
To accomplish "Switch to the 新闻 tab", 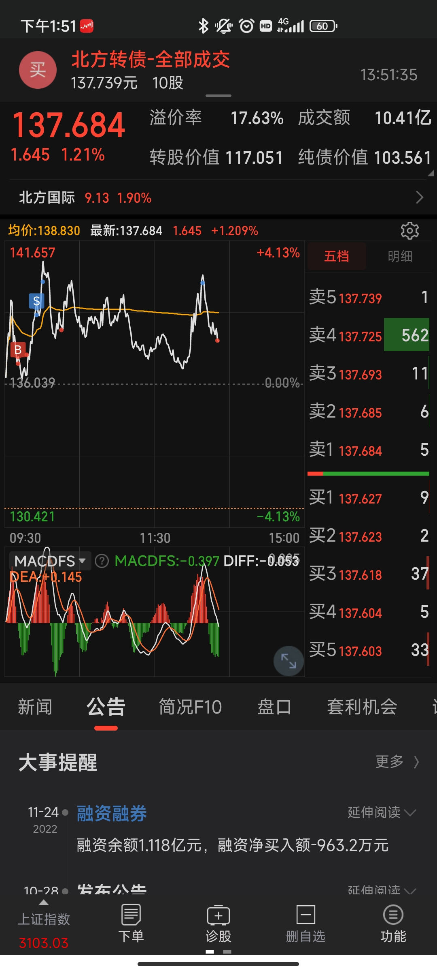I will [35, 707].
